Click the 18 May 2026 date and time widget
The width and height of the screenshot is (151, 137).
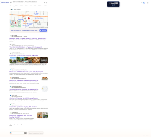113,4
